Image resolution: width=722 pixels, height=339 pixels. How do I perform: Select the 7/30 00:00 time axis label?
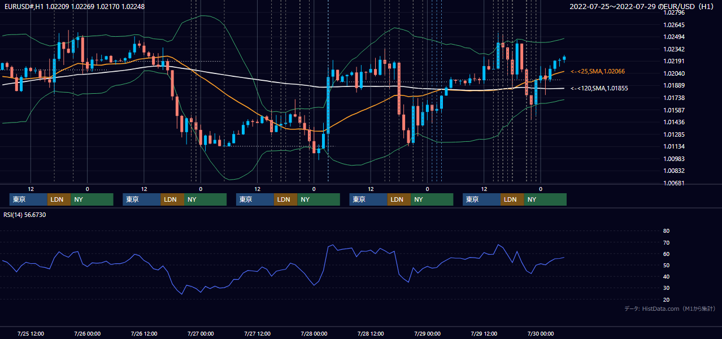540,333
